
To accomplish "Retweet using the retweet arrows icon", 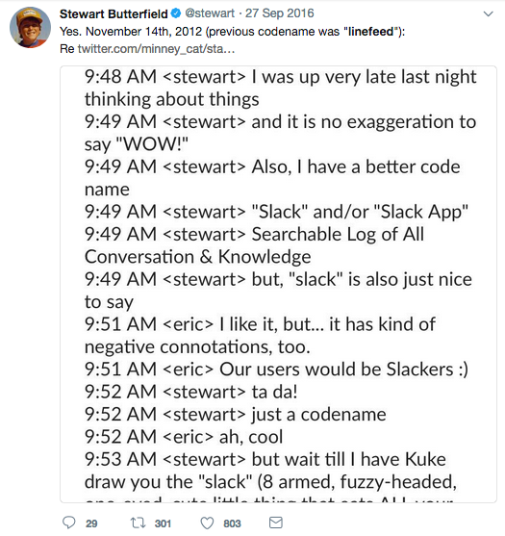I will [x=139, y=523].
